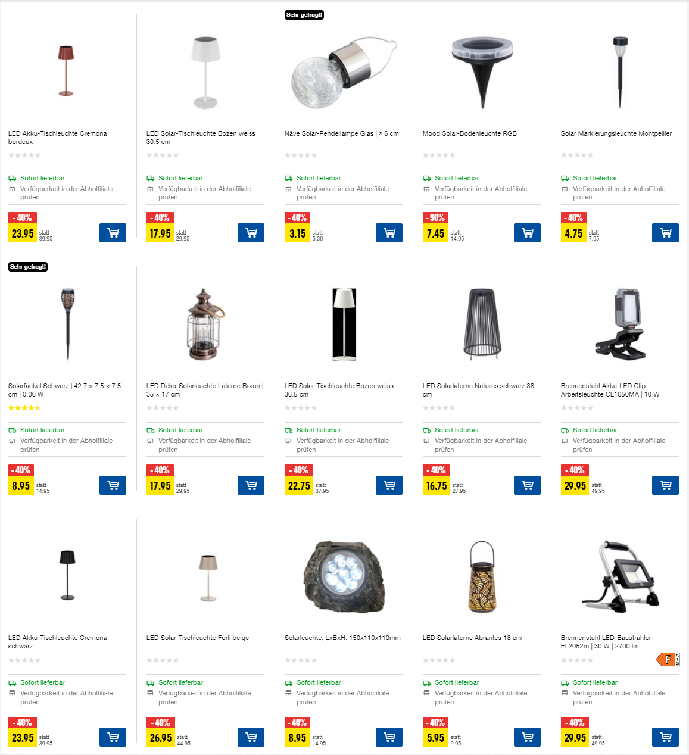Open the Näve Solar-Pendellampe Glas product image
This screenshot has width=689, height=755.
(x=344, y=73)
